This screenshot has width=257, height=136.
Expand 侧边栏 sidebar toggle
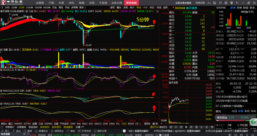click(x=163, y=127)
